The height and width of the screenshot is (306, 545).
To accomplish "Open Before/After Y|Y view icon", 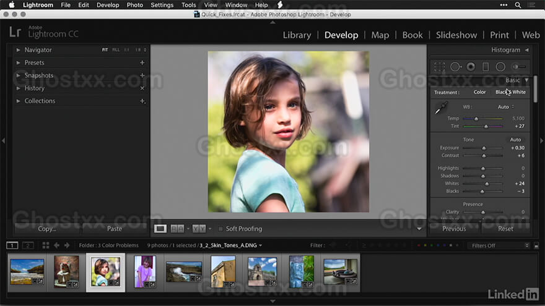I will (x=199, y=229).
